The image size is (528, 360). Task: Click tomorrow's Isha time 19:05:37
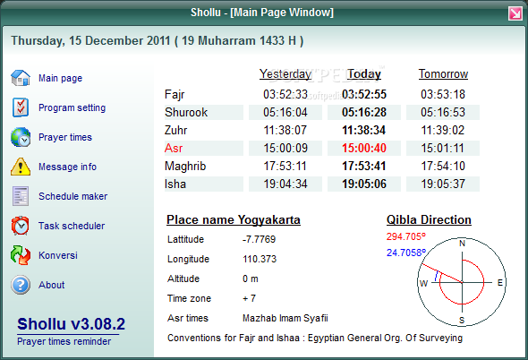click(443, 184)
